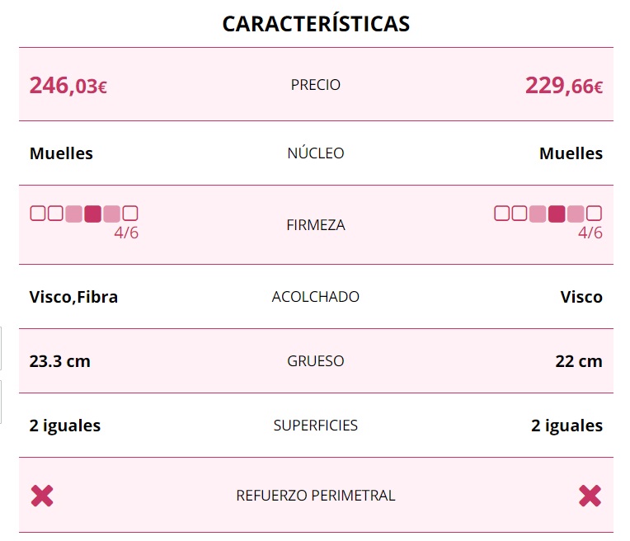Image resolution: width=630 pixels, height=541 pixels.
Task: Select the 229,66€ price on the right
Action: point(564,85)
